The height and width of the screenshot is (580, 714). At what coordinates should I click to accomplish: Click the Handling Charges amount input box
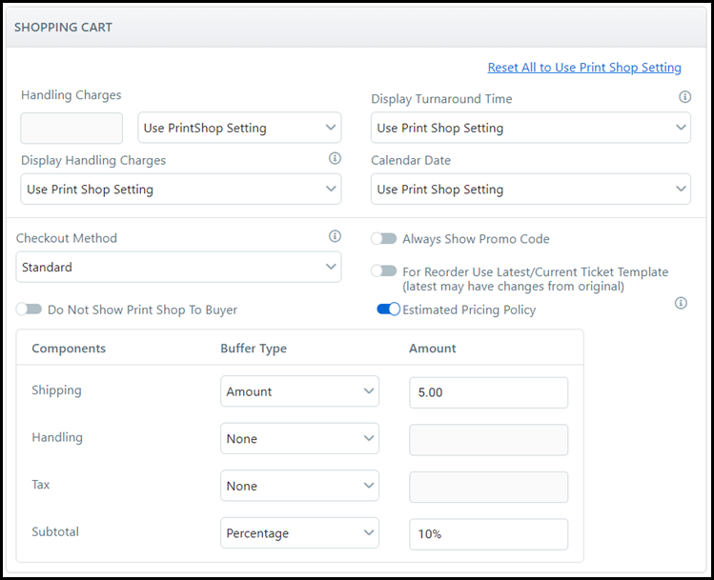click(71, 128)
